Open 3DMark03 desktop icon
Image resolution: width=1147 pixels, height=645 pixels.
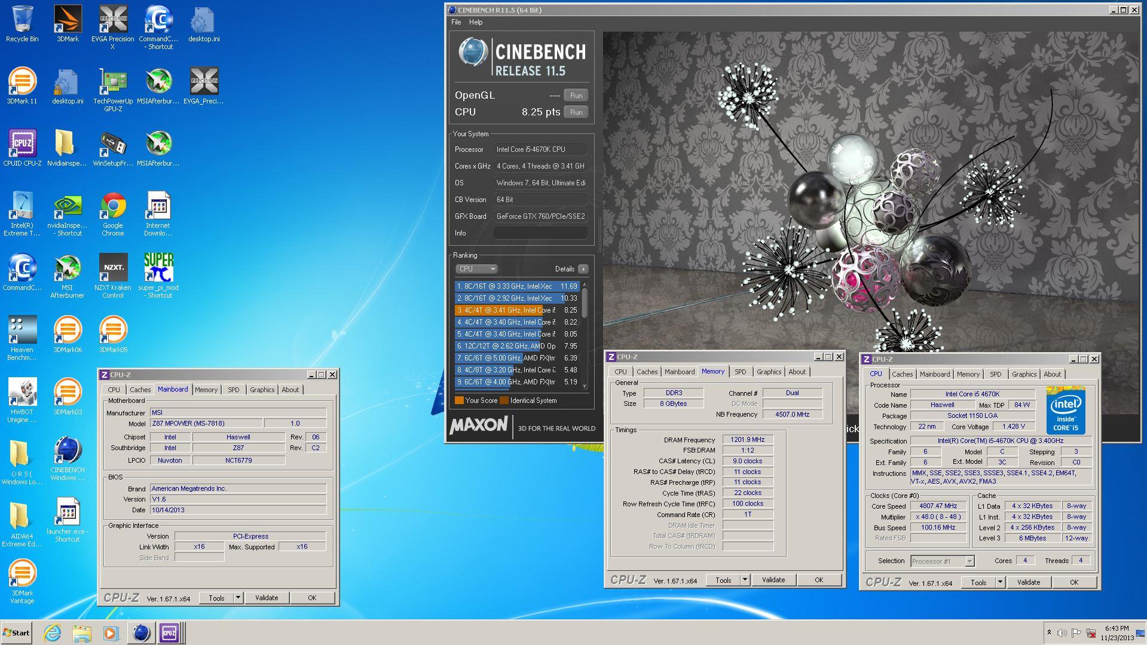pos(68,397)
